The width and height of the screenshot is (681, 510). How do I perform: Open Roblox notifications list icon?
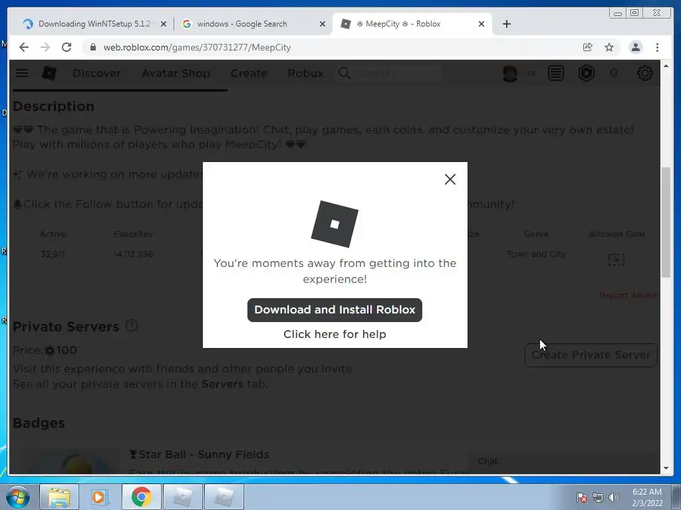556,73
